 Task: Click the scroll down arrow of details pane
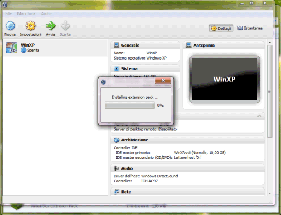point(270,193)
